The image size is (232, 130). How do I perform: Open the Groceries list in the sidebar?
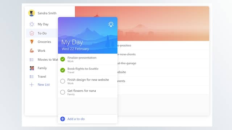44,42
